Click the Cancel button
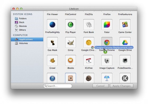The height and width of the screenshot is (104, 148). (100, 86)
